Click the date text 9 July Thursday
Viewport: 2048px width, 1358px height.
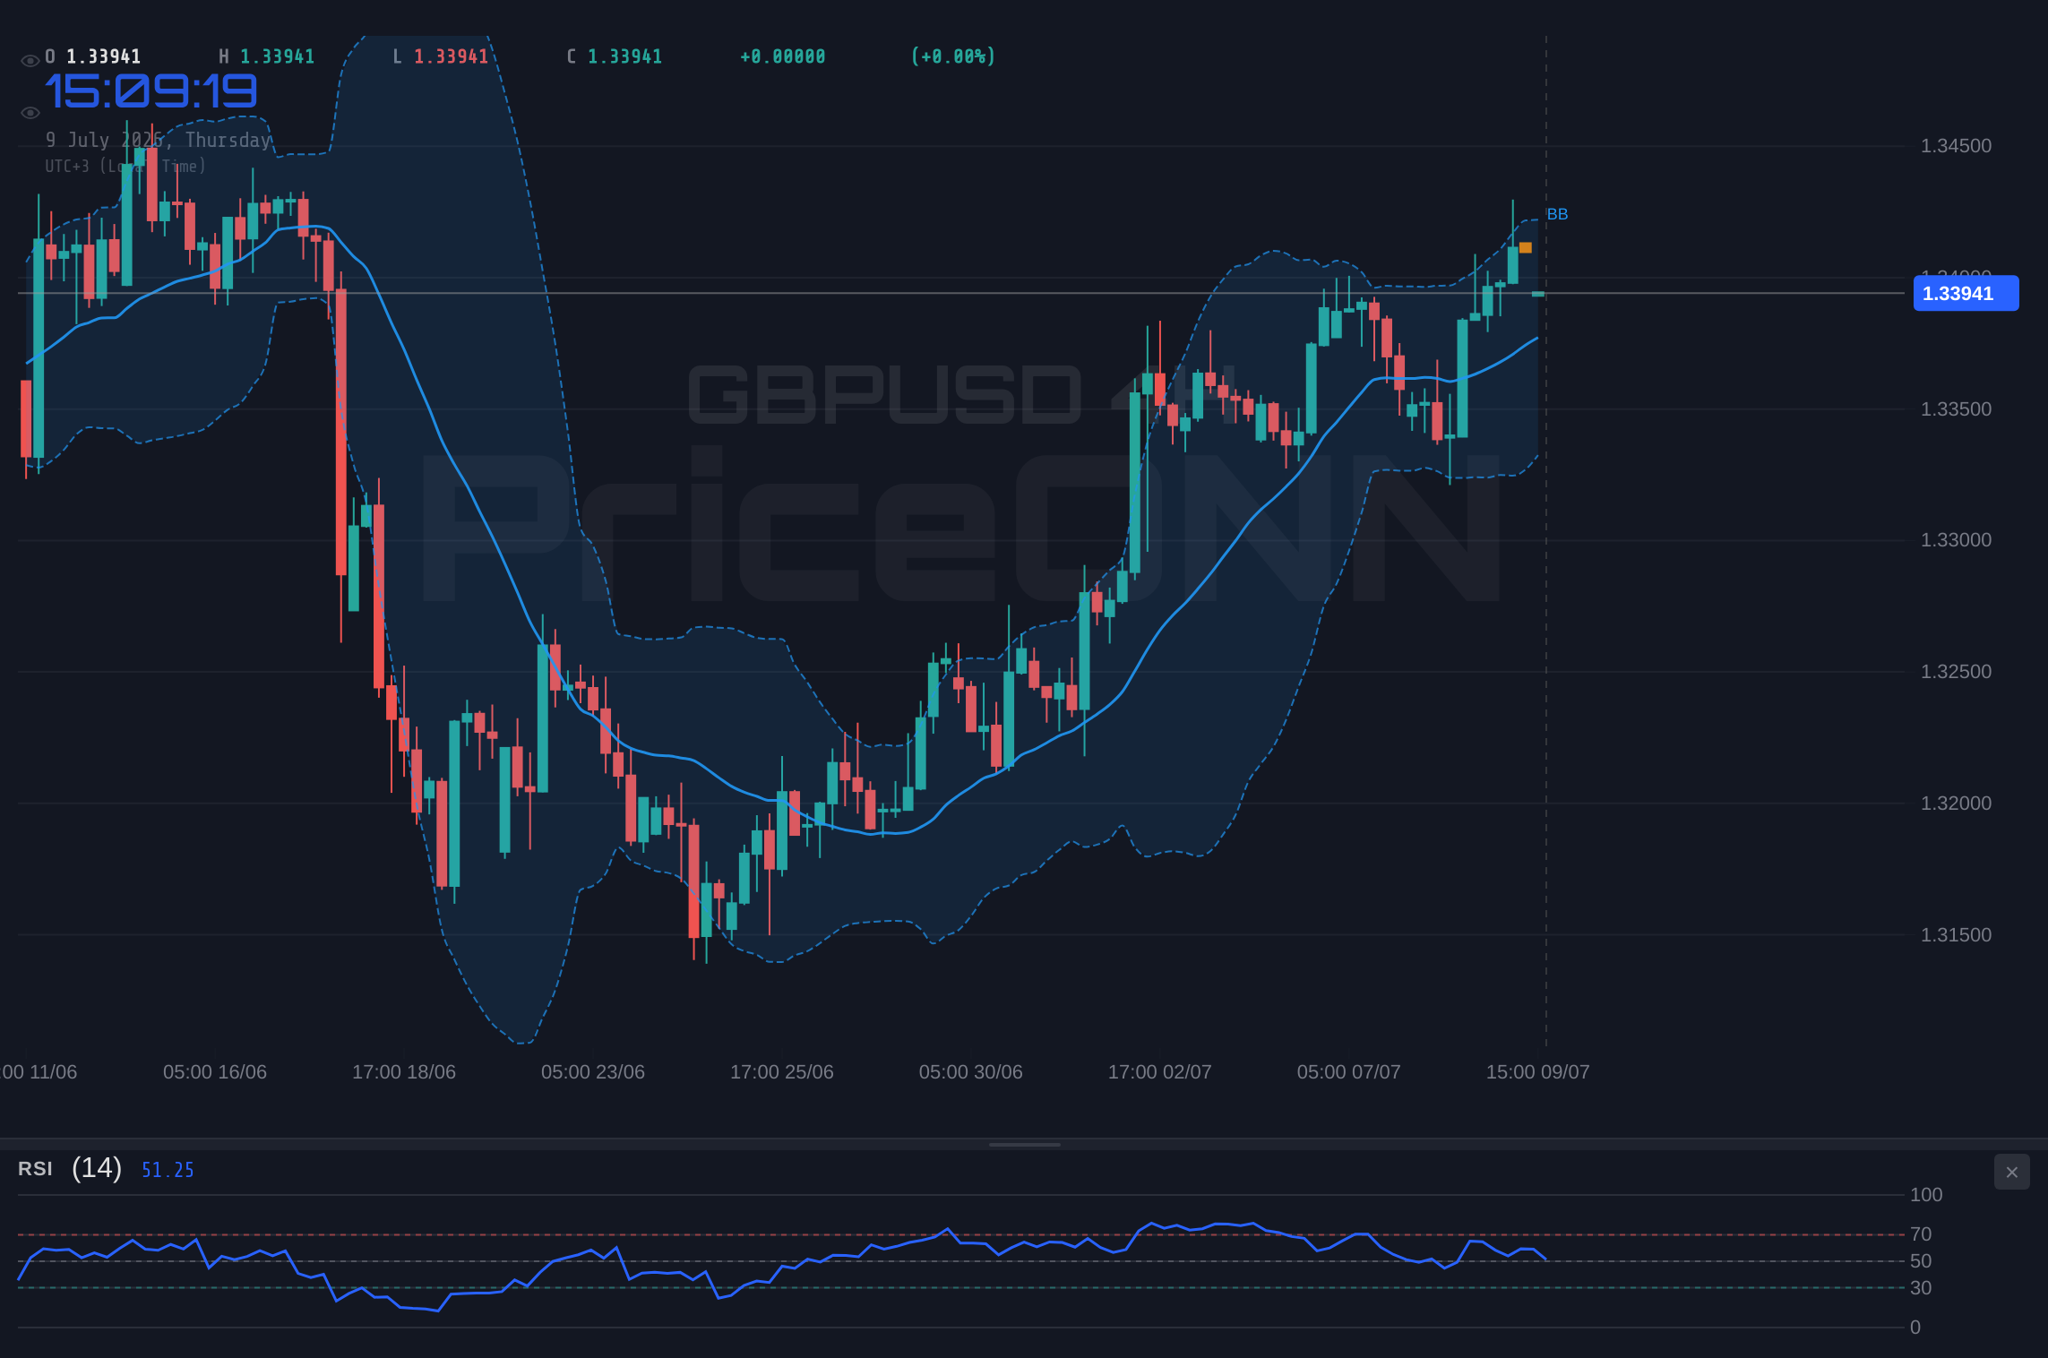click(x=159, y=141)
